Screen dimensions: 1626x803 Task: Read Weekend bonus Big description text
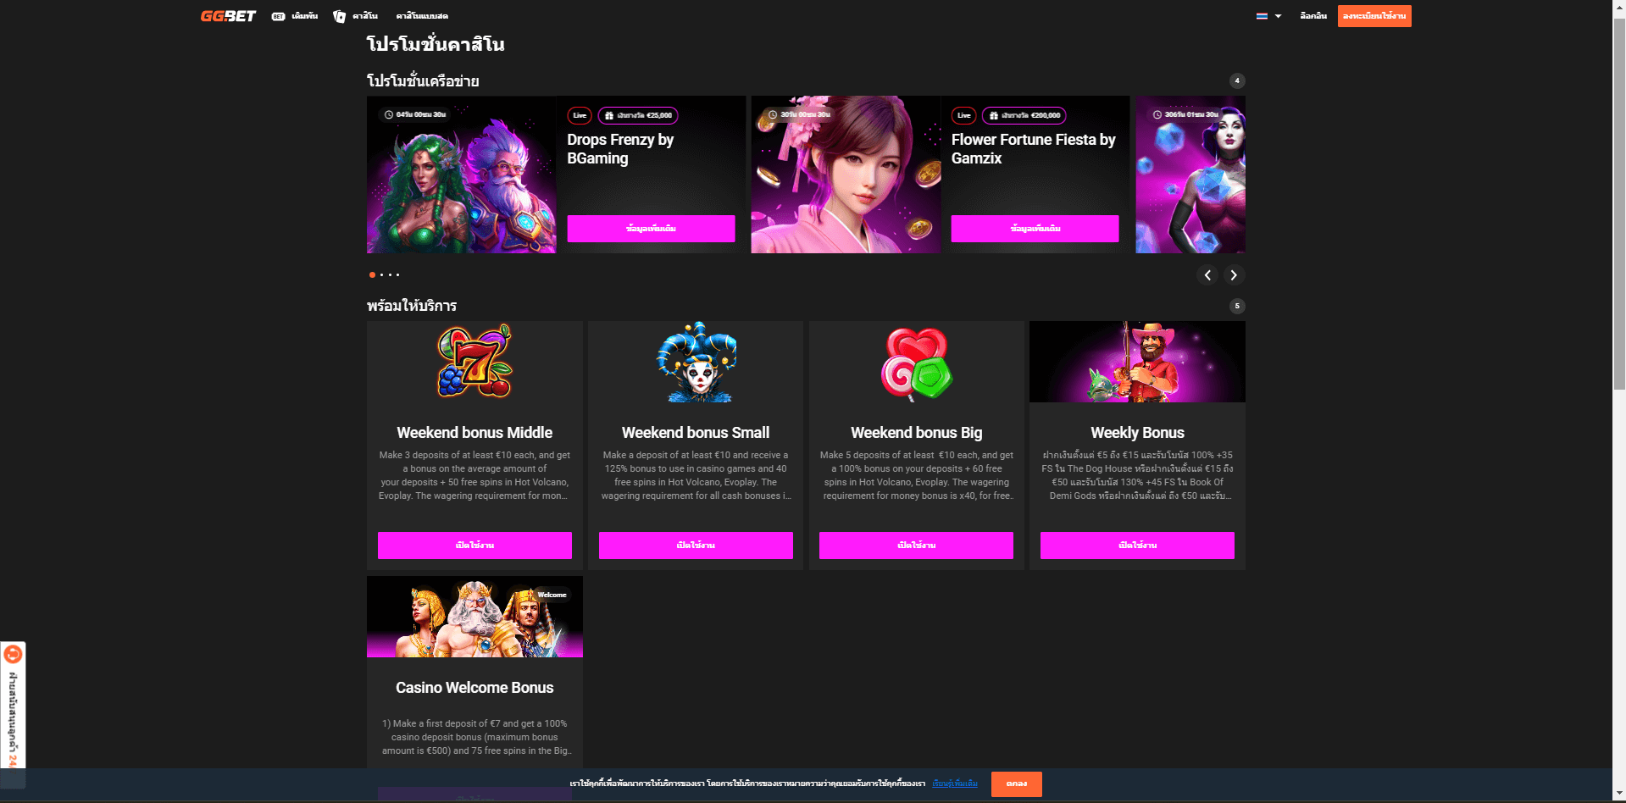tap(917, 475)
